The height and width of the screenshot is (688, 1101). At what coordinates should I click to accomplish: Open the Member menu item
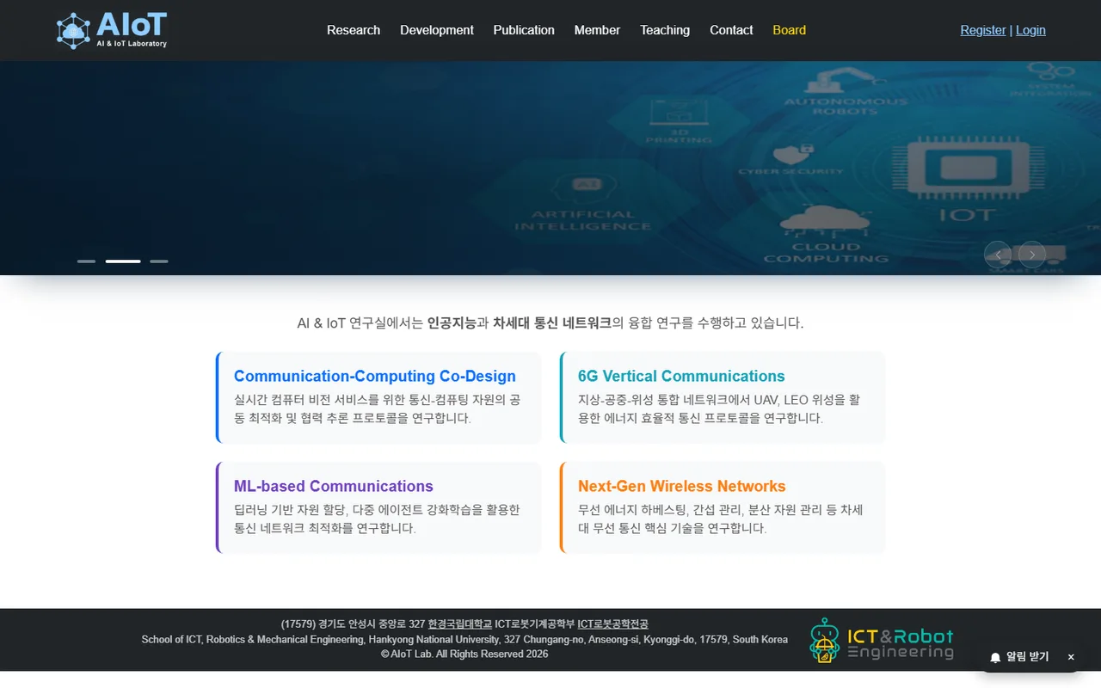coord(597,30)
